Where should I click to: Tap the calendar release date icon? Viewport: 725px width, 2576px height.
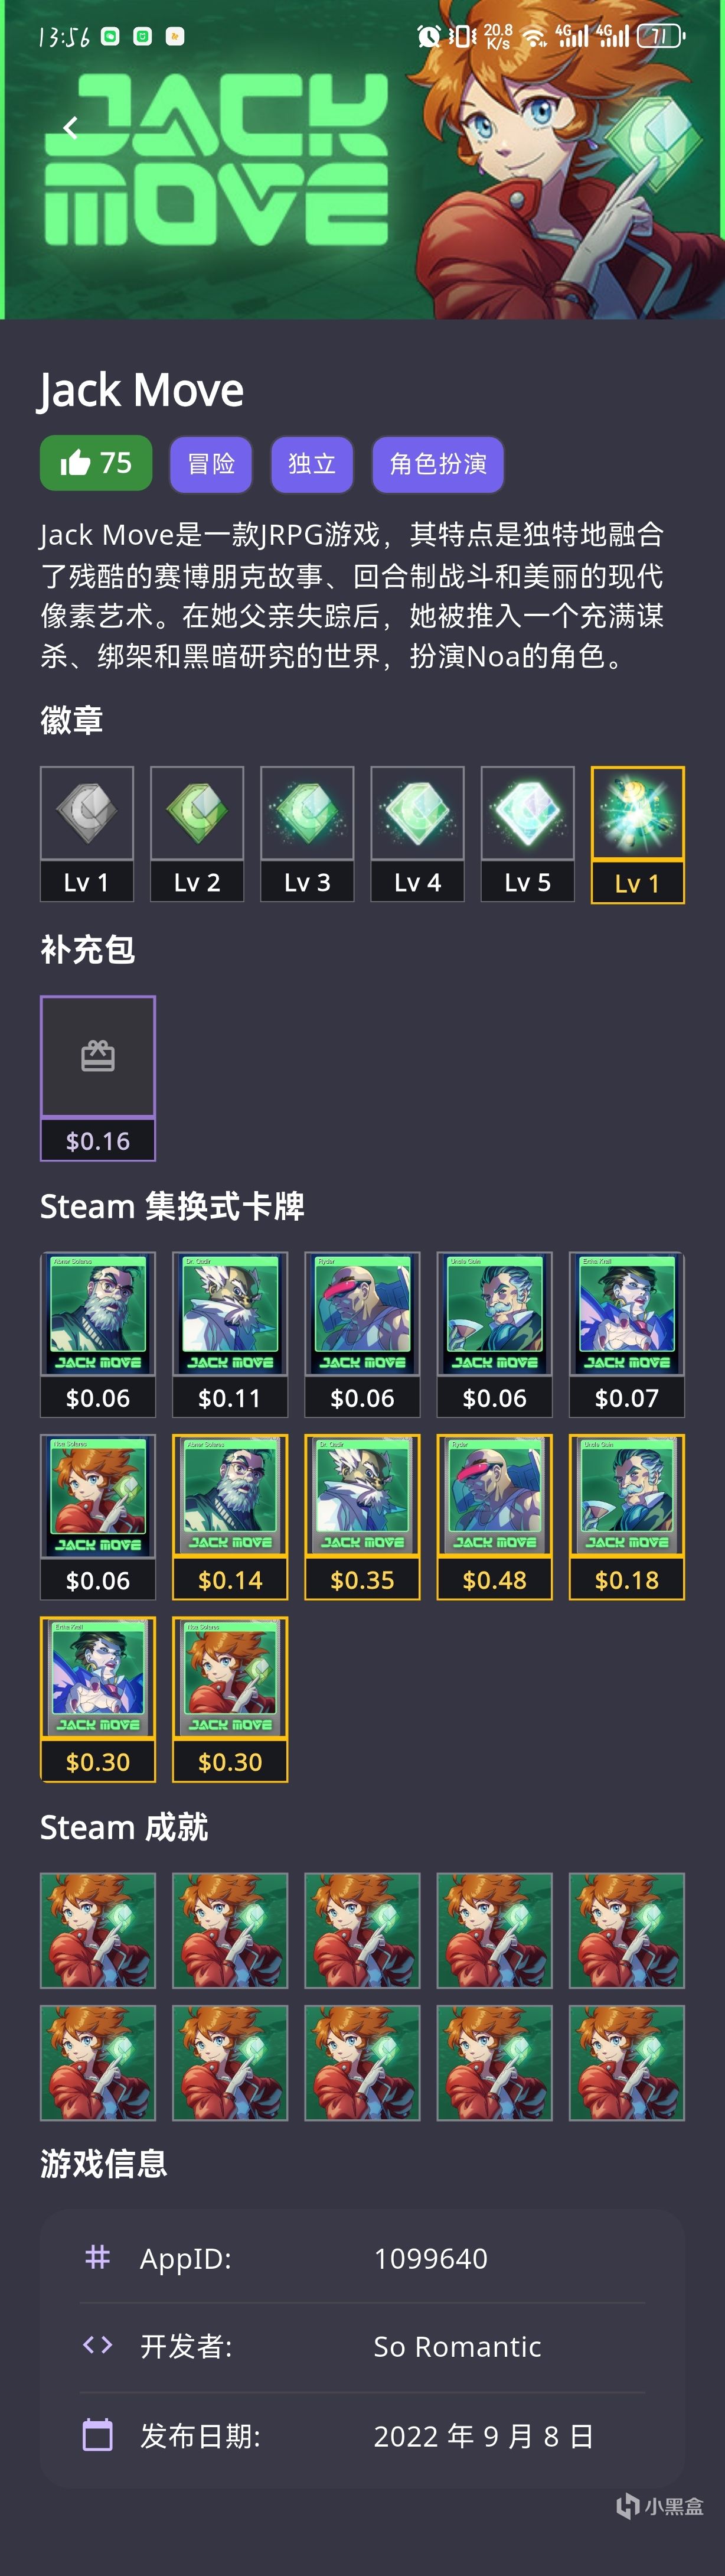coord(98,2435)
